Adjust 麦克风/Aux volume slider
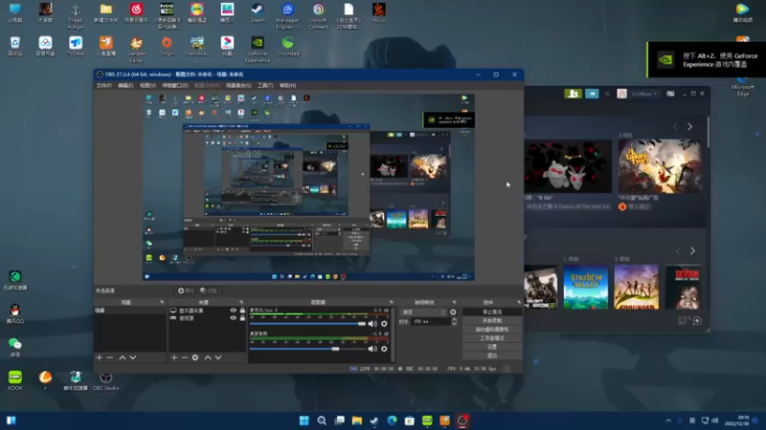 307,323
